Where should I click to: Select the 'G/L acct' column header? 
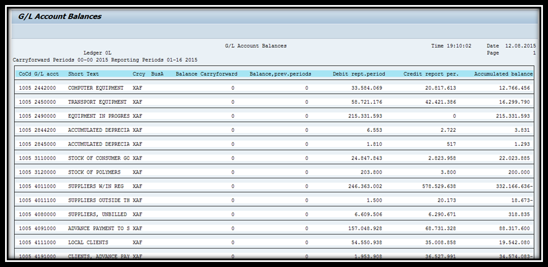[x=46, y=74]
